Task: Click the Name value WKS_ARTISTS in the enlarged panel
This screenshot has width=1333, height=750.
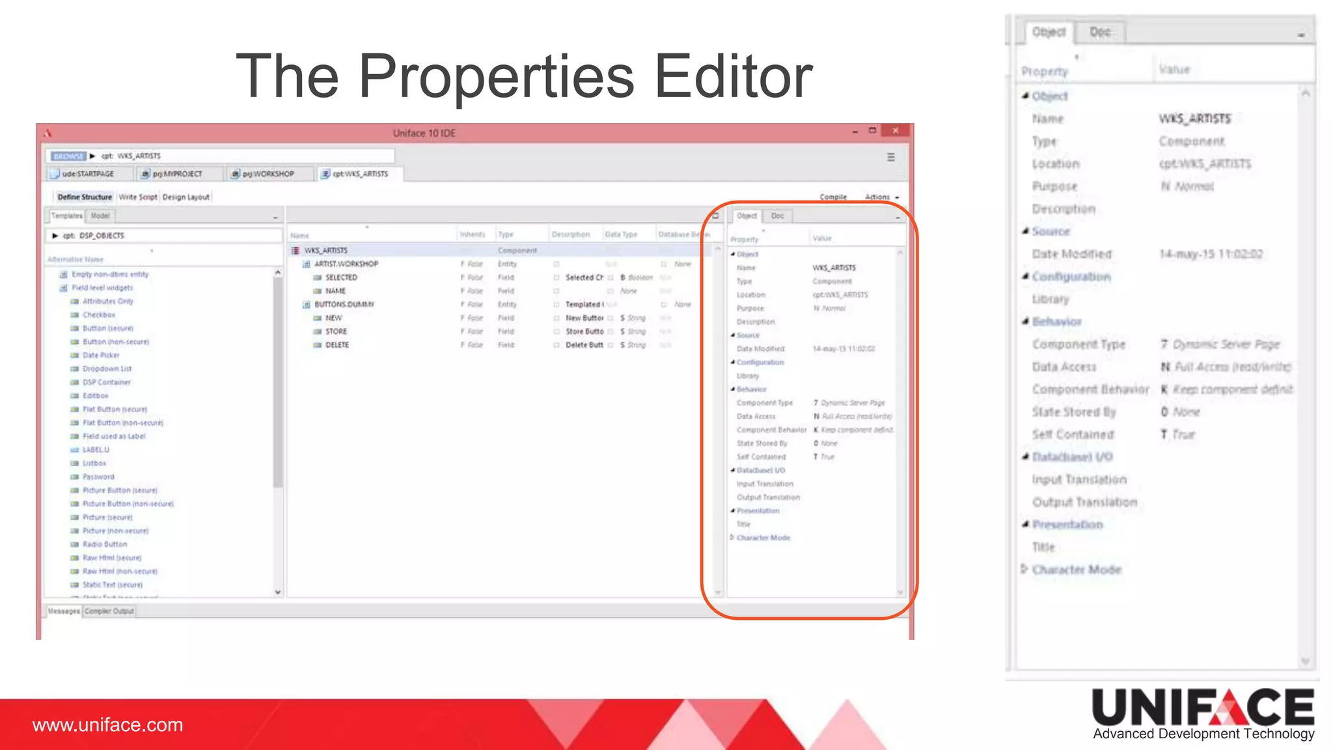Action: pyautogui.click(x=1194, y=118)
